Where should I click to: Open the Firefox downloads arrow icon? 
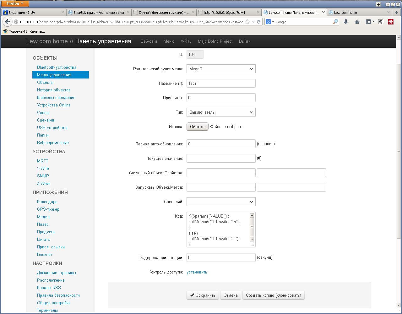pos(346,22)
